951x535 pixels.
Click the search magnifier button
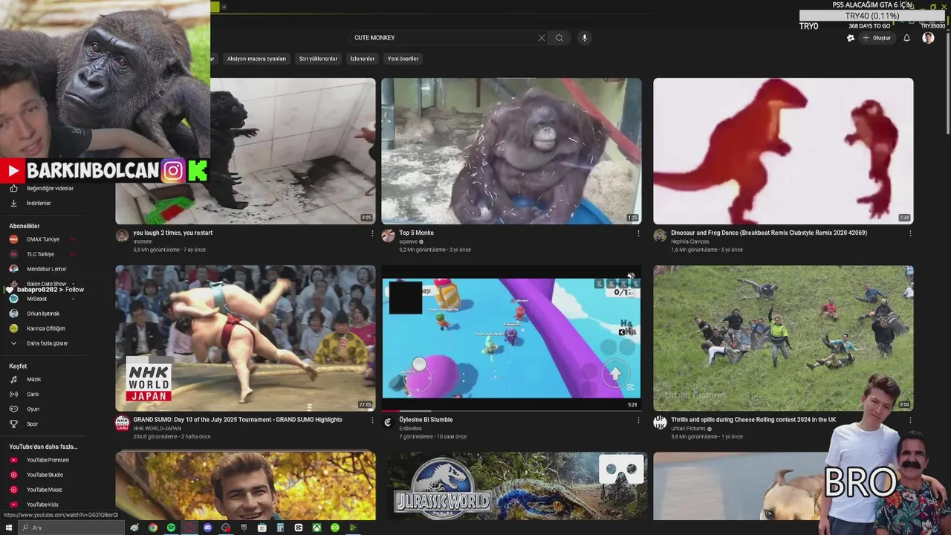[559, 38]
